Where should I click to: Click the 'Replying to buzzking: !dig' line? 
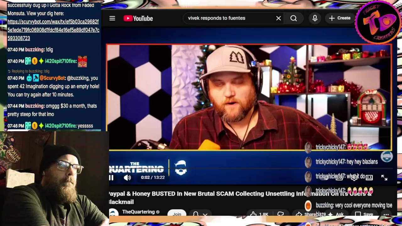click(29, 71)
